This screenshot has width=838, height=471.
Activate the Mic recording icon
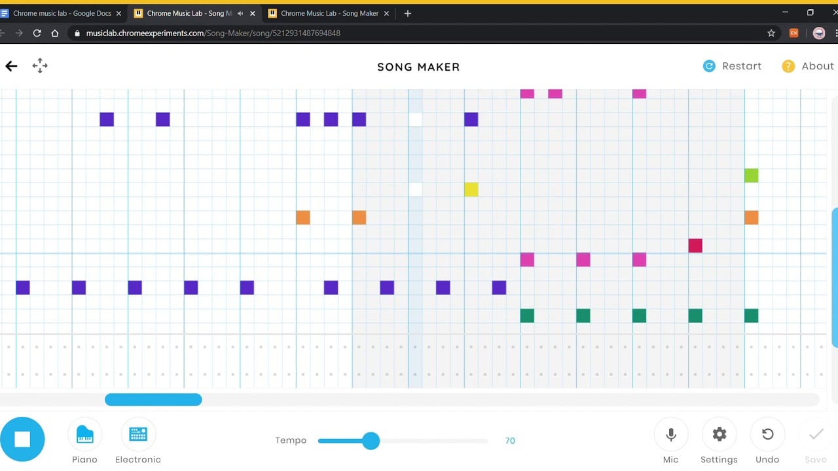point(670,434)
